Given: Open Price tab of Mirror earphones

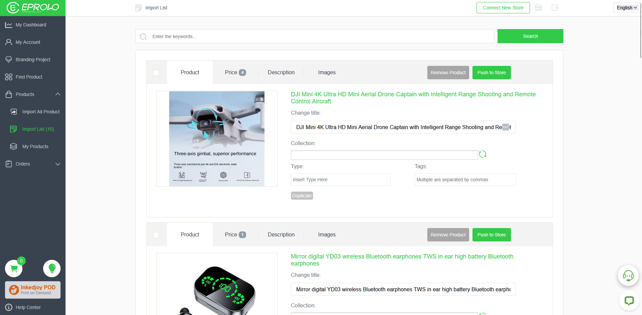Looking at the screenshot, I should coord(235,234).
